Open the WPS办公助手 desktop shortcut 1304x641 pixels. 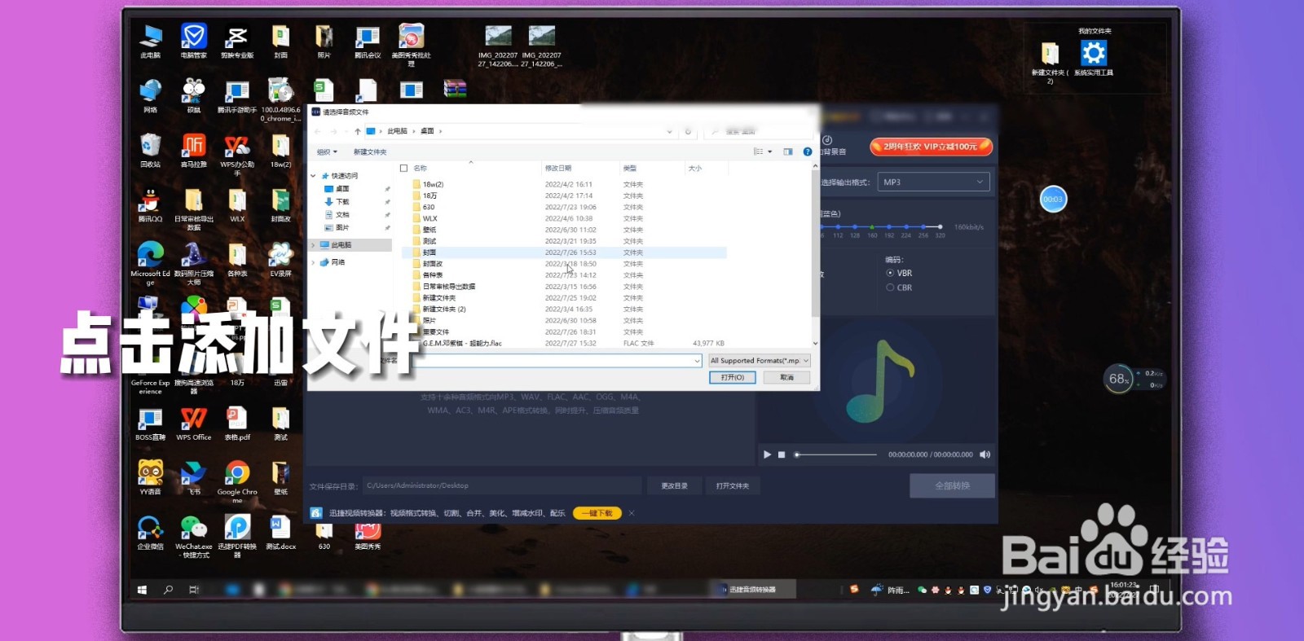[237, 155]
